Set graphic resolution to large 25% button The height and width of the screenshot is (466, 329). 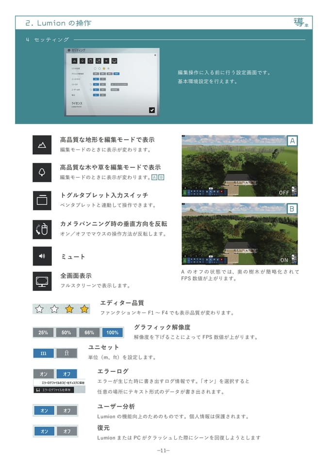point(43,333)
